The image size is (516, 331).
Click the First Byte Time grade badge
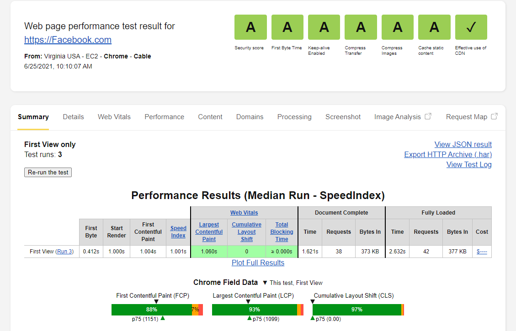click(x=287, y=27)
